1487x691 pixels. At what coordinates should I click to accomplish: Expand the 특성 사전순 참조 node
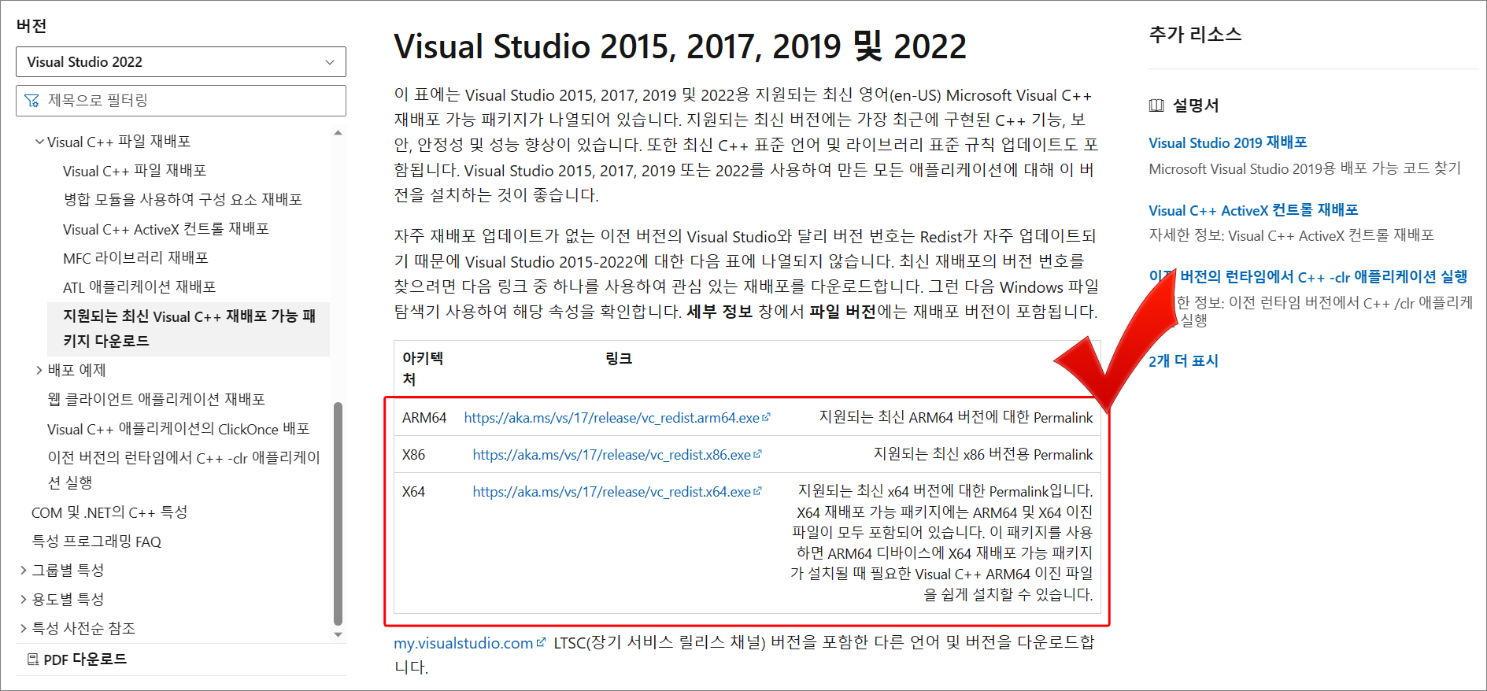(x=23, y=628)
